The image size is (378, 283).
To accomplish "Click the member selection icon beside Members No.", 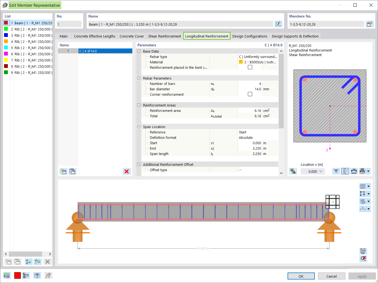I will pyautogui.click(x=370, y=24).
